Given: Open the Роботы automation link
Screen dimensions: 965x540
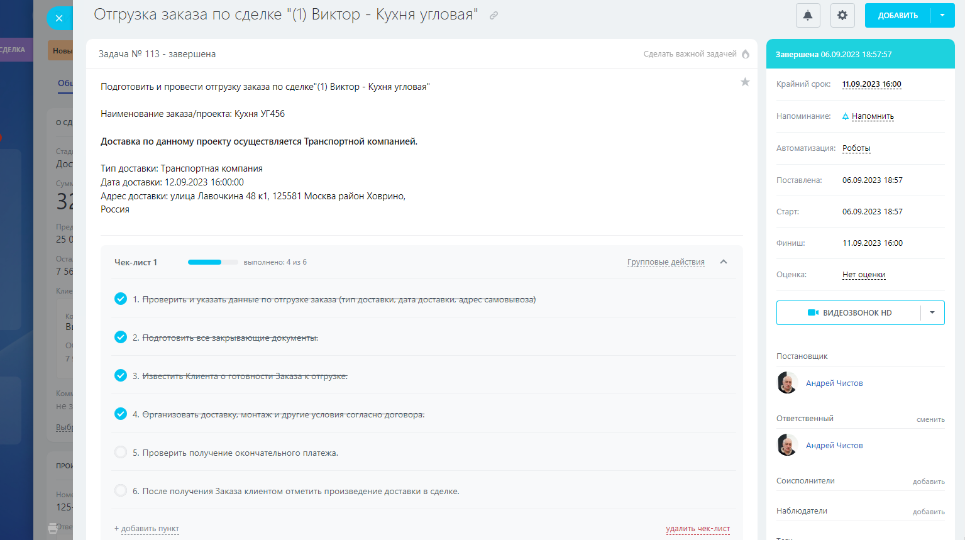Looking at the screenshot, I should tap(856, 148).
